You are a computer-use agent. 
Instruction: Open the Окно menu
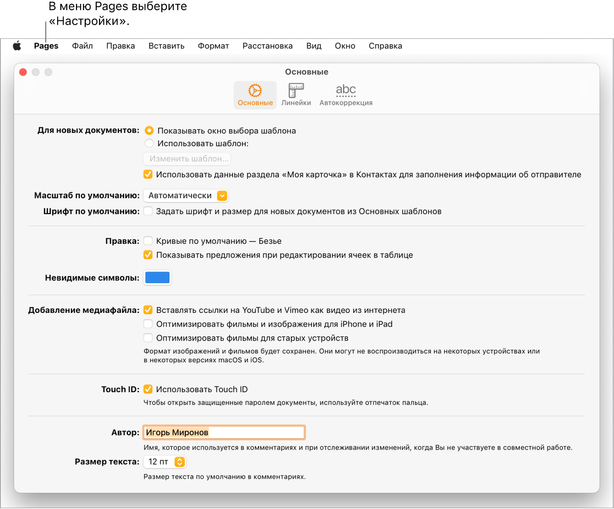[x=345, y=46]
